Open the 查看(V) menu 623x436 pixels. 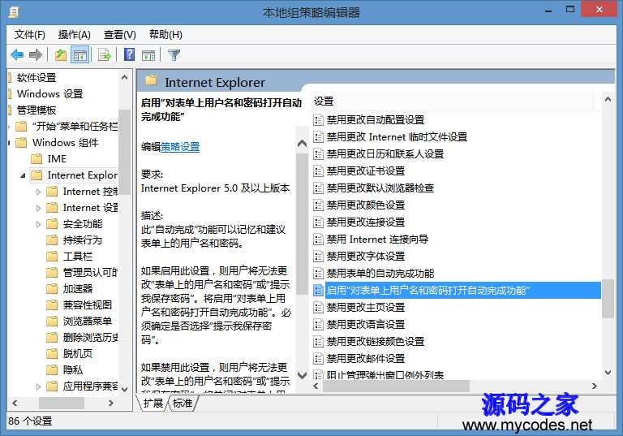coord(119,35)
